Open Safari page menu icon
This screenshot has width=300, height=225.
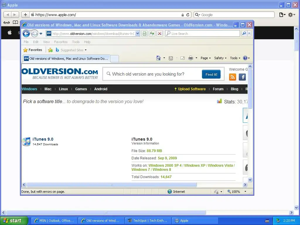click(282, 15)
